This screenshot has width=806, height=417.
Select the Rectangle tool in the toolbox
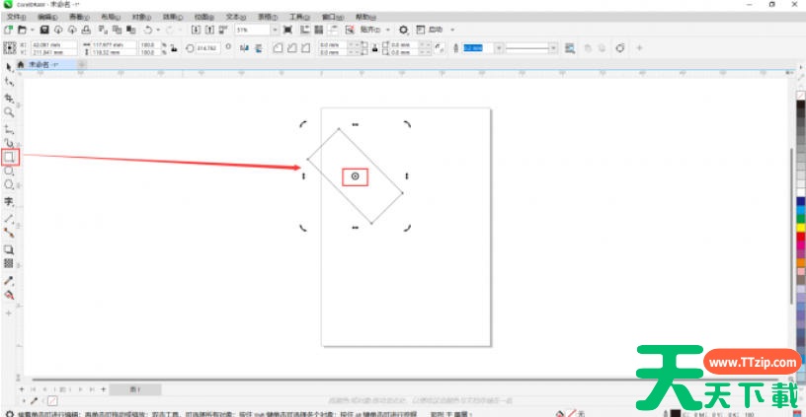pyautogui.click(x=10, y=156)
